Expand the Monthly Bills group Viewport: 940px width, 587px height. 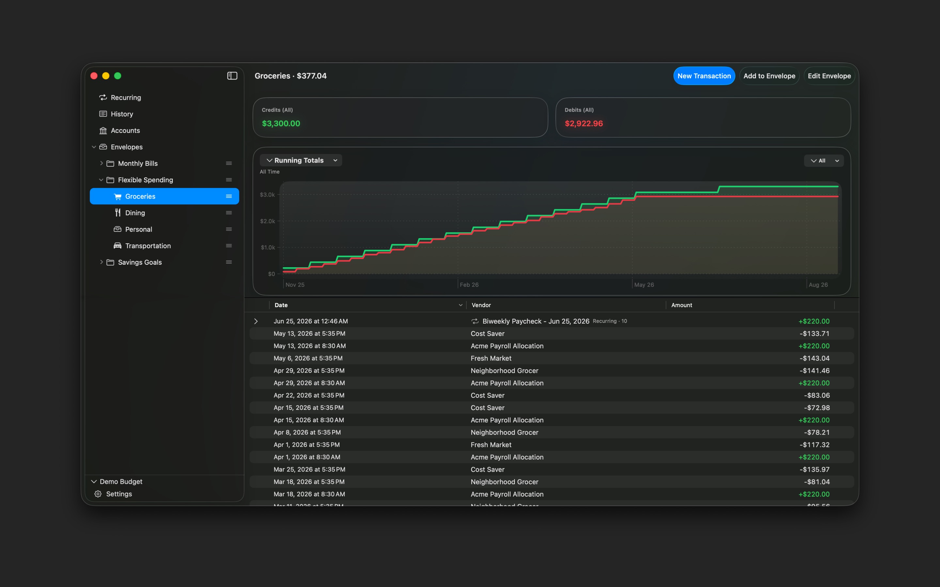[x=102, y=163]
